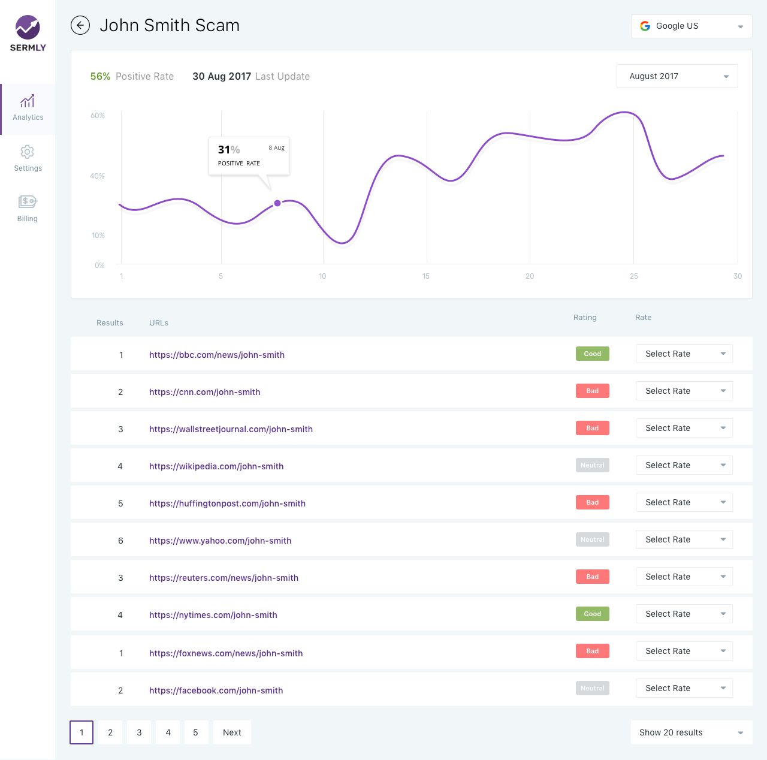Viewport: 767px width, 760px height.
Task: Click the Bad badge for cnn.com
Action: [x=593, y=391]
